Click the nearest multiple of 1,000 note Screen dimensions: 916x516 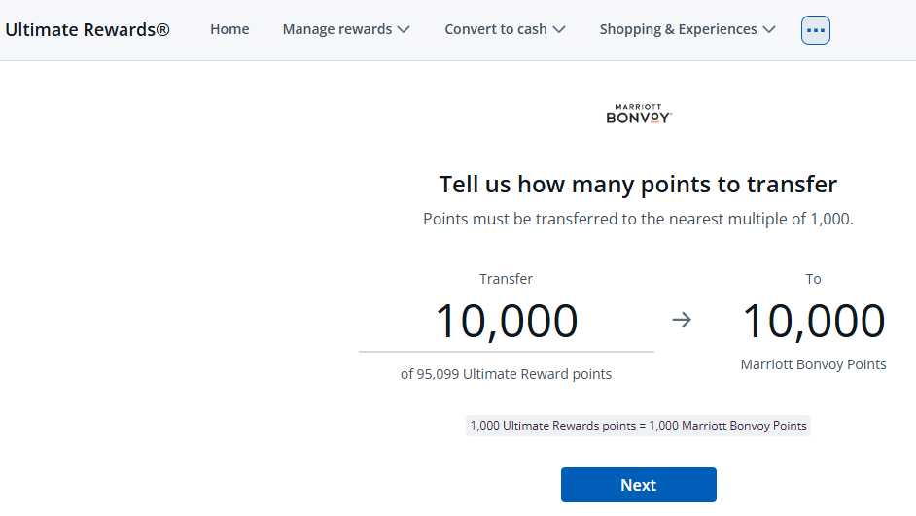[638, 219]
